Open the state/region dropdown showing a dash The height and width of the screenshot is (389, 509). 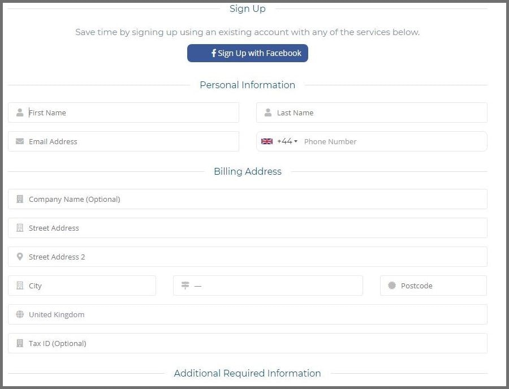click(x=268, y=286)
